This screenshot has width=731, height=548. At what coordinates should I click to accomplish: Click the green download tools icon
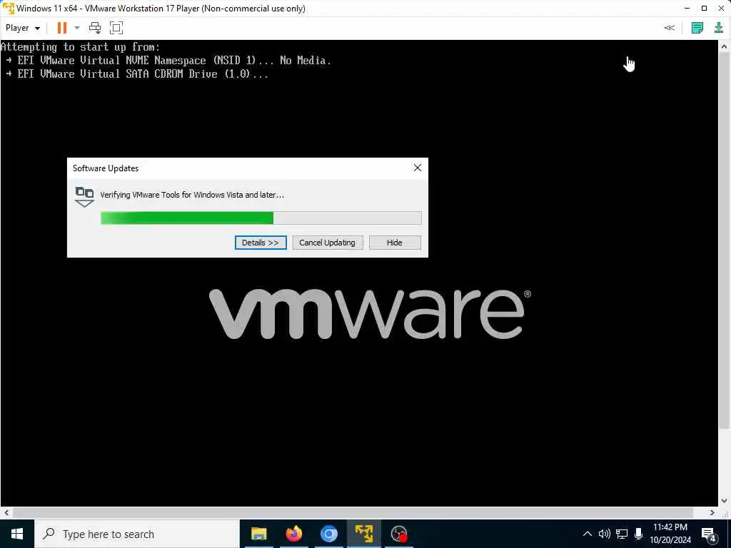point(719,28)
